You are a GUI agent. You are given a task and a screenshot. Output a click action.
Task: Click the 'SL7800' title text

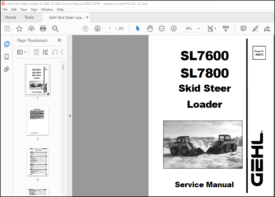(204, 73)
